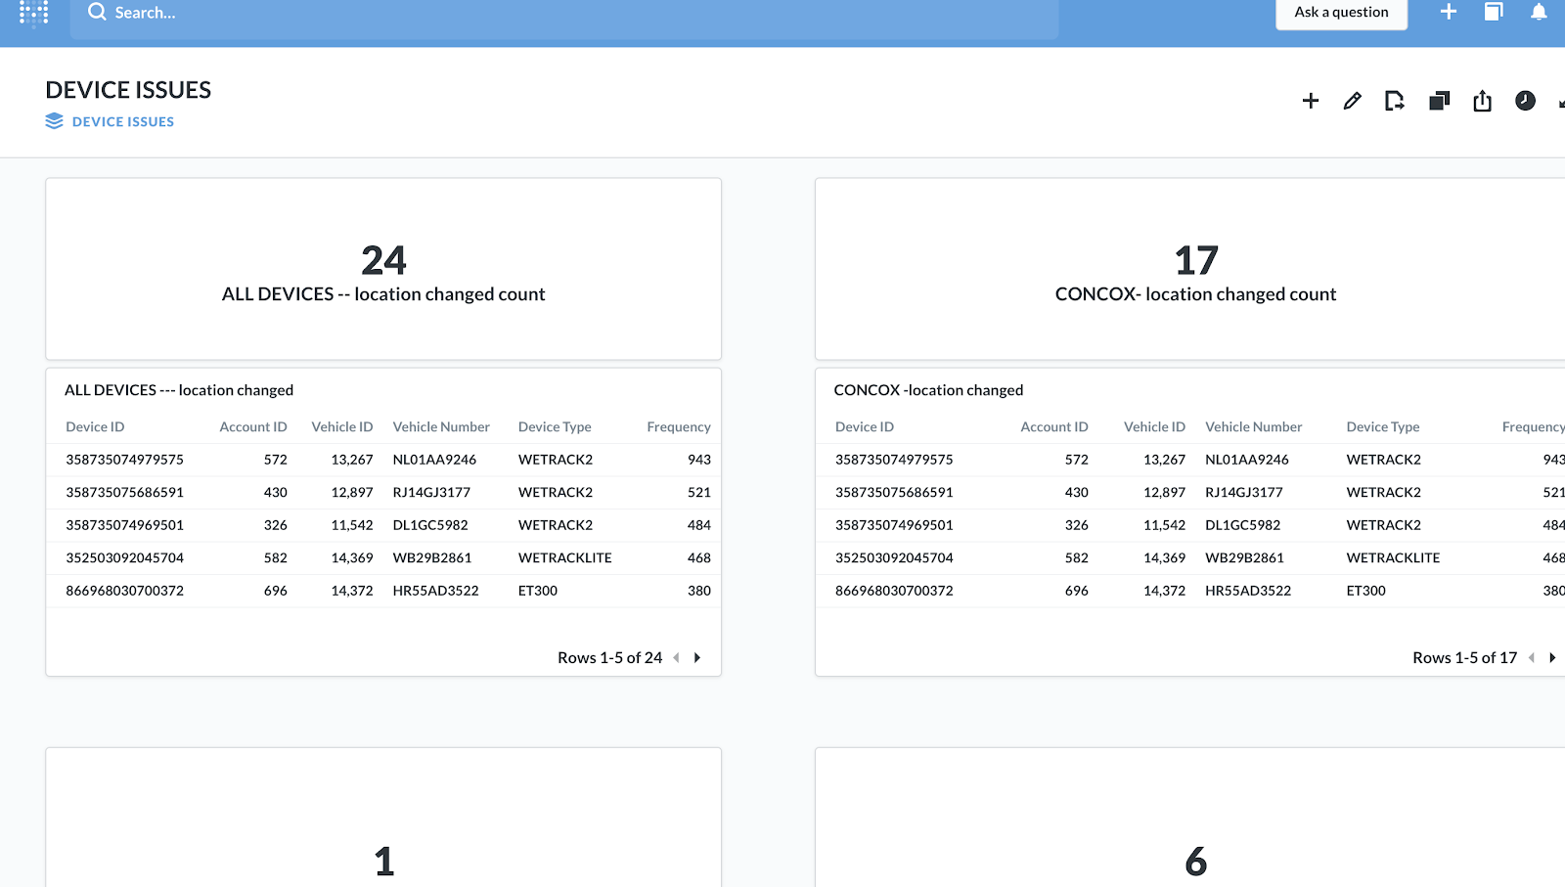Click the 24 ALL DEVICES count card
The image size is (1565, 887).
383,269
